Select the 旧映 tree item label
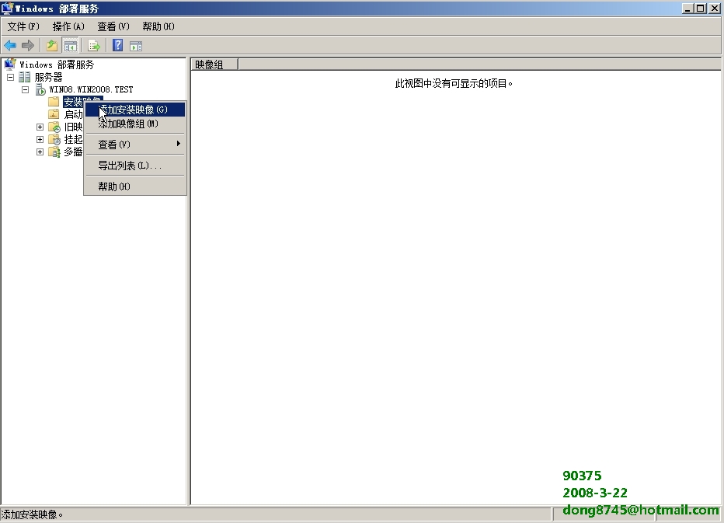Viewport: 724px width, 523px height. coord(73,127)
